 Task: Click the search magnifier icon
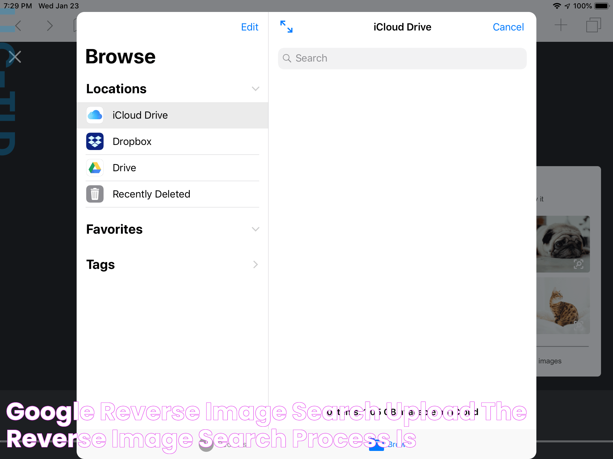[287, 58]
